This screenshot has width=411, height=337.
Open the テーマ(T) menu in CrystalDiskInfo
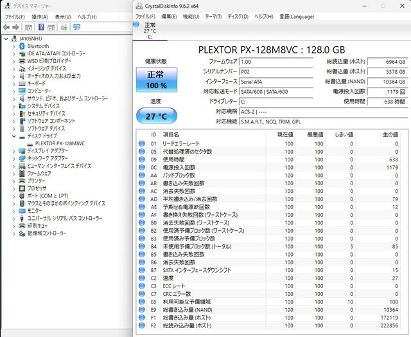pyautogui.click(x=213, y=17)
